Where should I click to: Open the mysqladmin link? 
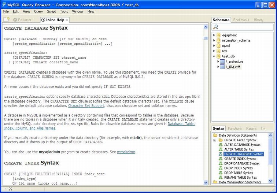(x=126, y=152)
